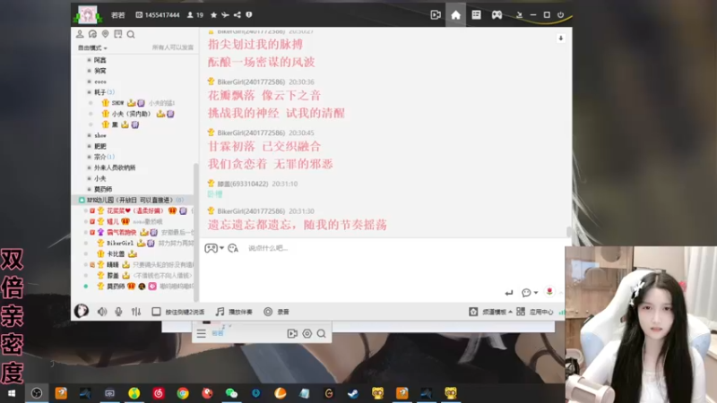Open the audio mixer settings icon
This screenshot has height=403, width=717.
(136, 312)
